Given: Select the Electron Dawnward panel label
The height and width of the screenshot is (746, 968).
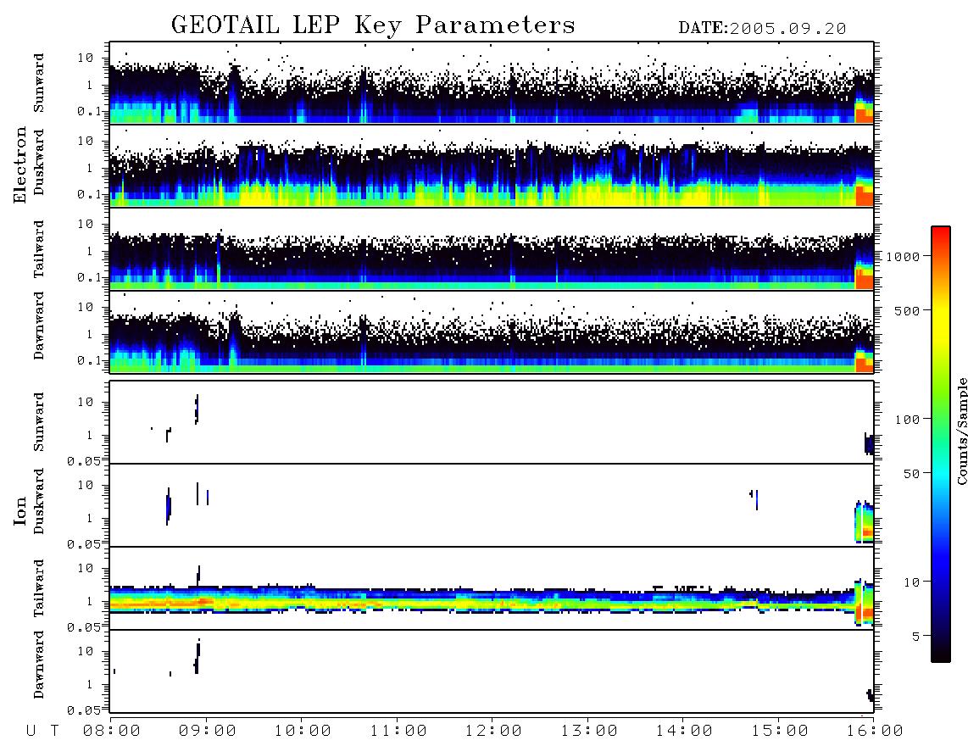Looking at the screenshot, I should click(39, 326).
